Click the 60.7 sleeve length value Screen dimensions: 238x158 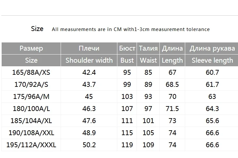(212, 72)
